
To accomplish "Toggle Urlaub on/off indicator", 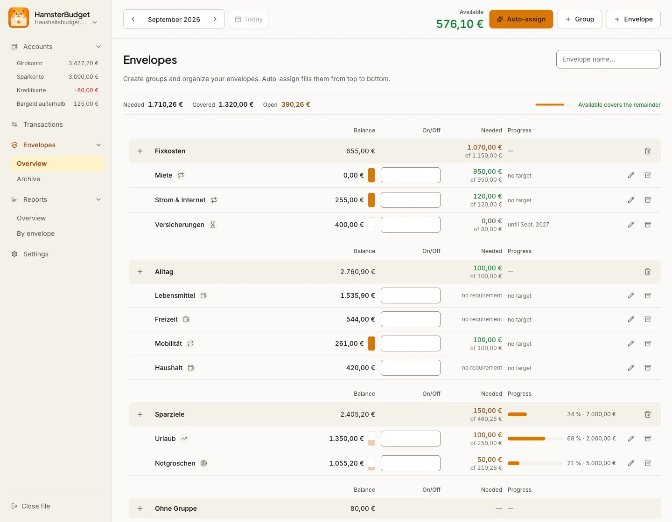I will (x=371, y=439).
